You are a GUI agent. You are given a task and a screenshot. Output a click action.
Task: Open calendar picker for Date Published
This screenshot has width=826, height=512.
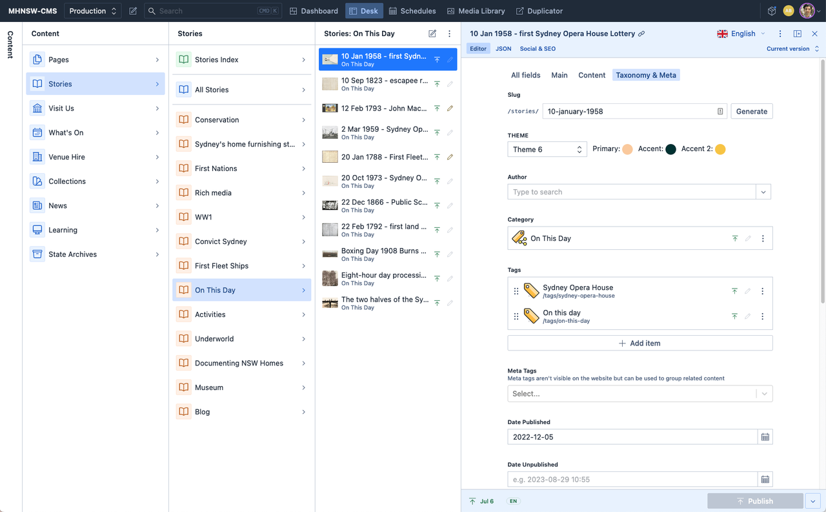765,437
